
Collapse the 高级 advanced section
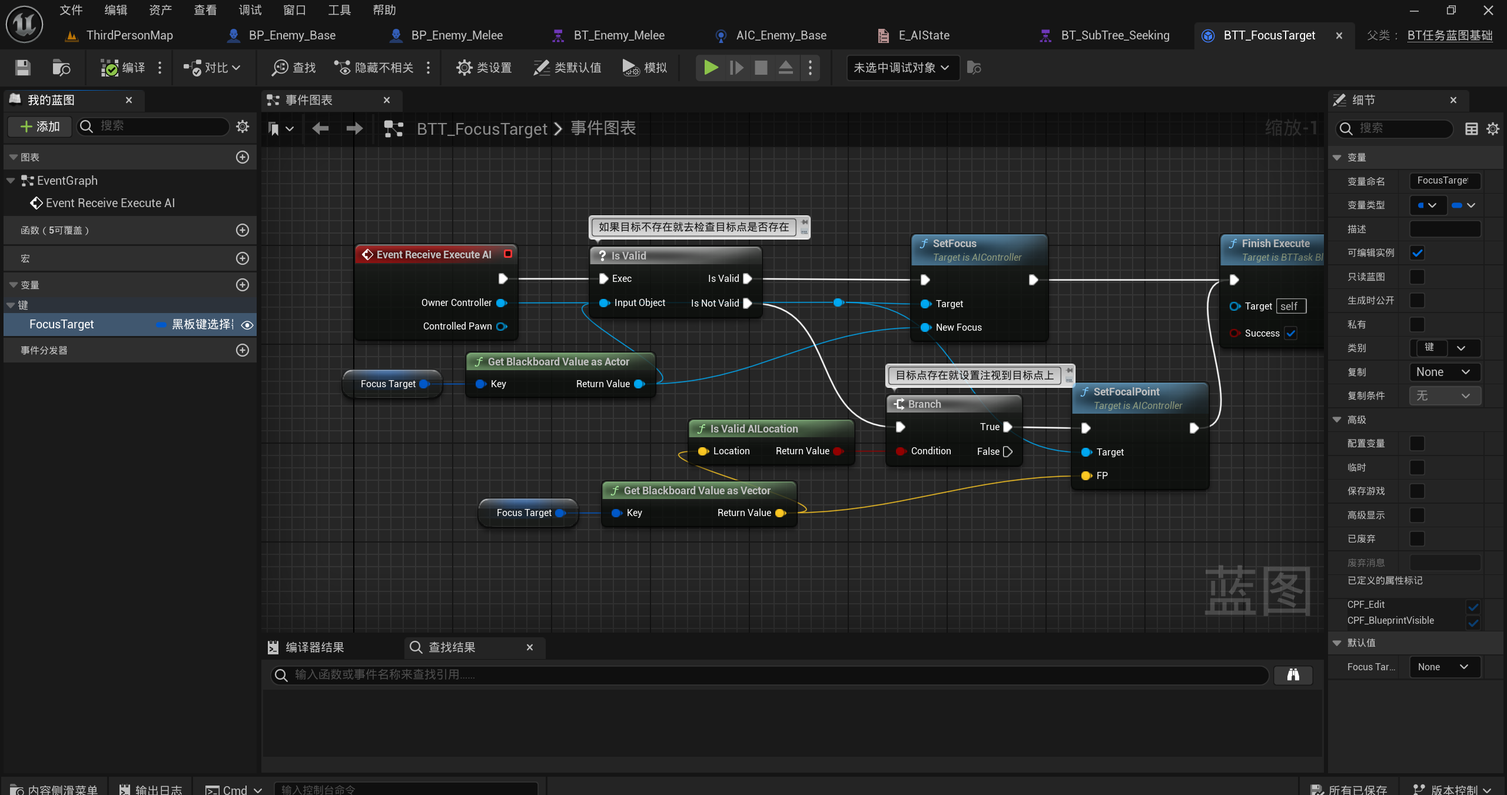pos(1337,420)
